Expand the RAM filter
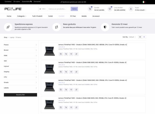Viewport: 155px width, 114px height. point(20,55)
